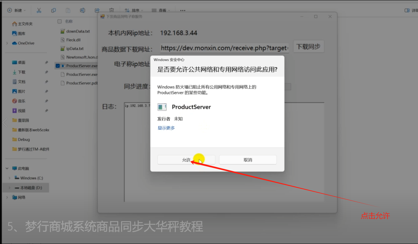Toggle the select-all checkbox beside 名称
The width and height of the screenshot is (418, 244).
pos(59,21)
